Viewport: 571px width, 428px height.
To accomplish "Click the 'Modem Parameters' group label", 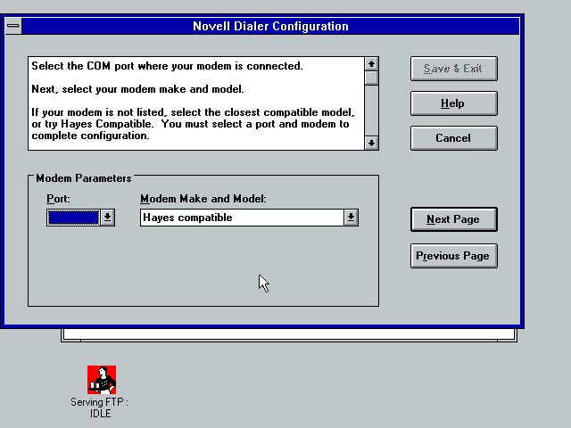I will 83,178.
